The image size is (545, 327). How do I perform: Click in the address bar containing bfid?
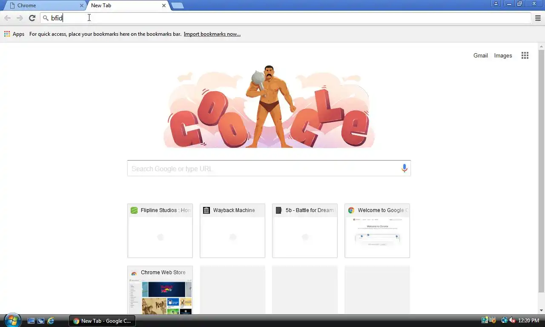coord(286,18)
